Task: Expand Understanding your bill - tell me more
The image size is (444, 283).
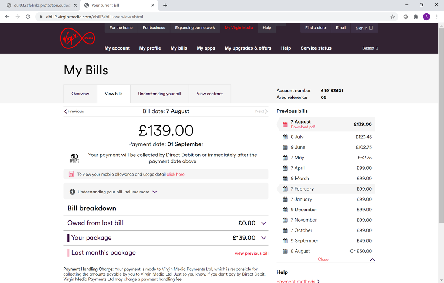Action: (155, 192)
